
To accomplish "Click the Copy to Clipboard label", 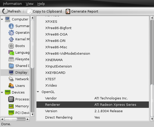I will coord(47,11).
